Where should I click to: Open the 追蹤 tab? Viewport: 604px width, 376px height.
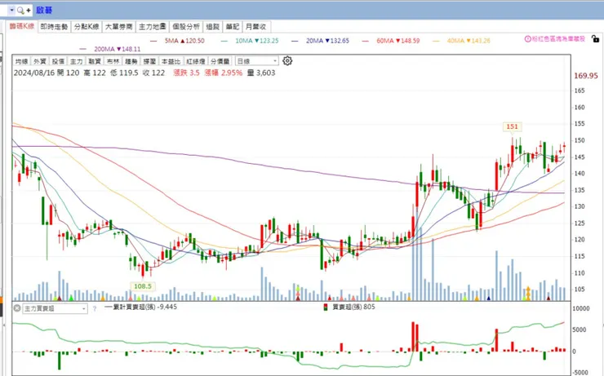point(213,27)
